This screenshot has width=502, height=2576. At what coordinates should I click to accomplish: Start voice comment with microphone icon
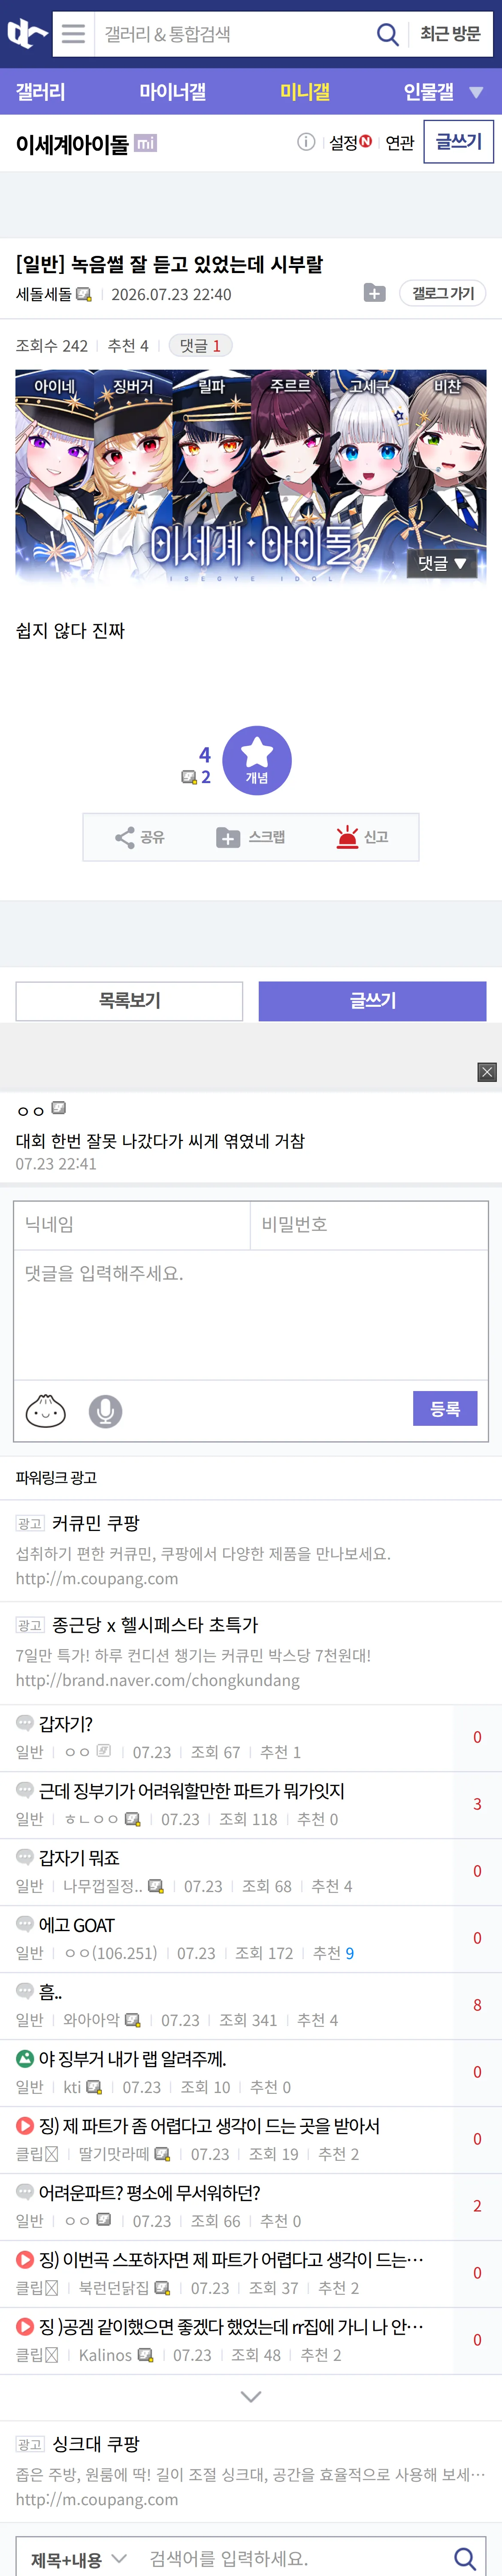(105, 1411)
